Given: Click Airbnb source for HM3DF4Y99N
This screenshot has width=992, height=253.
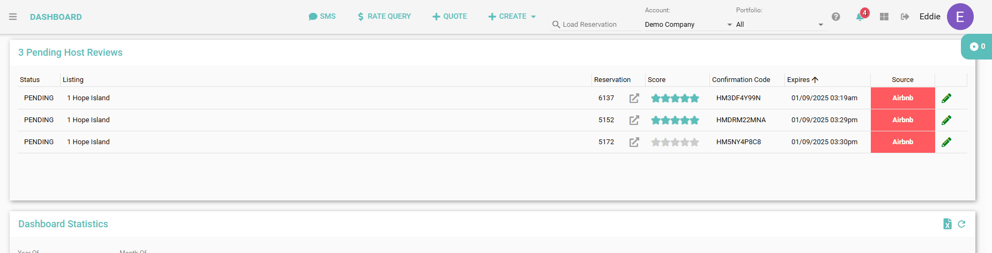Looking at the screenshot, I should pos(902,98).
